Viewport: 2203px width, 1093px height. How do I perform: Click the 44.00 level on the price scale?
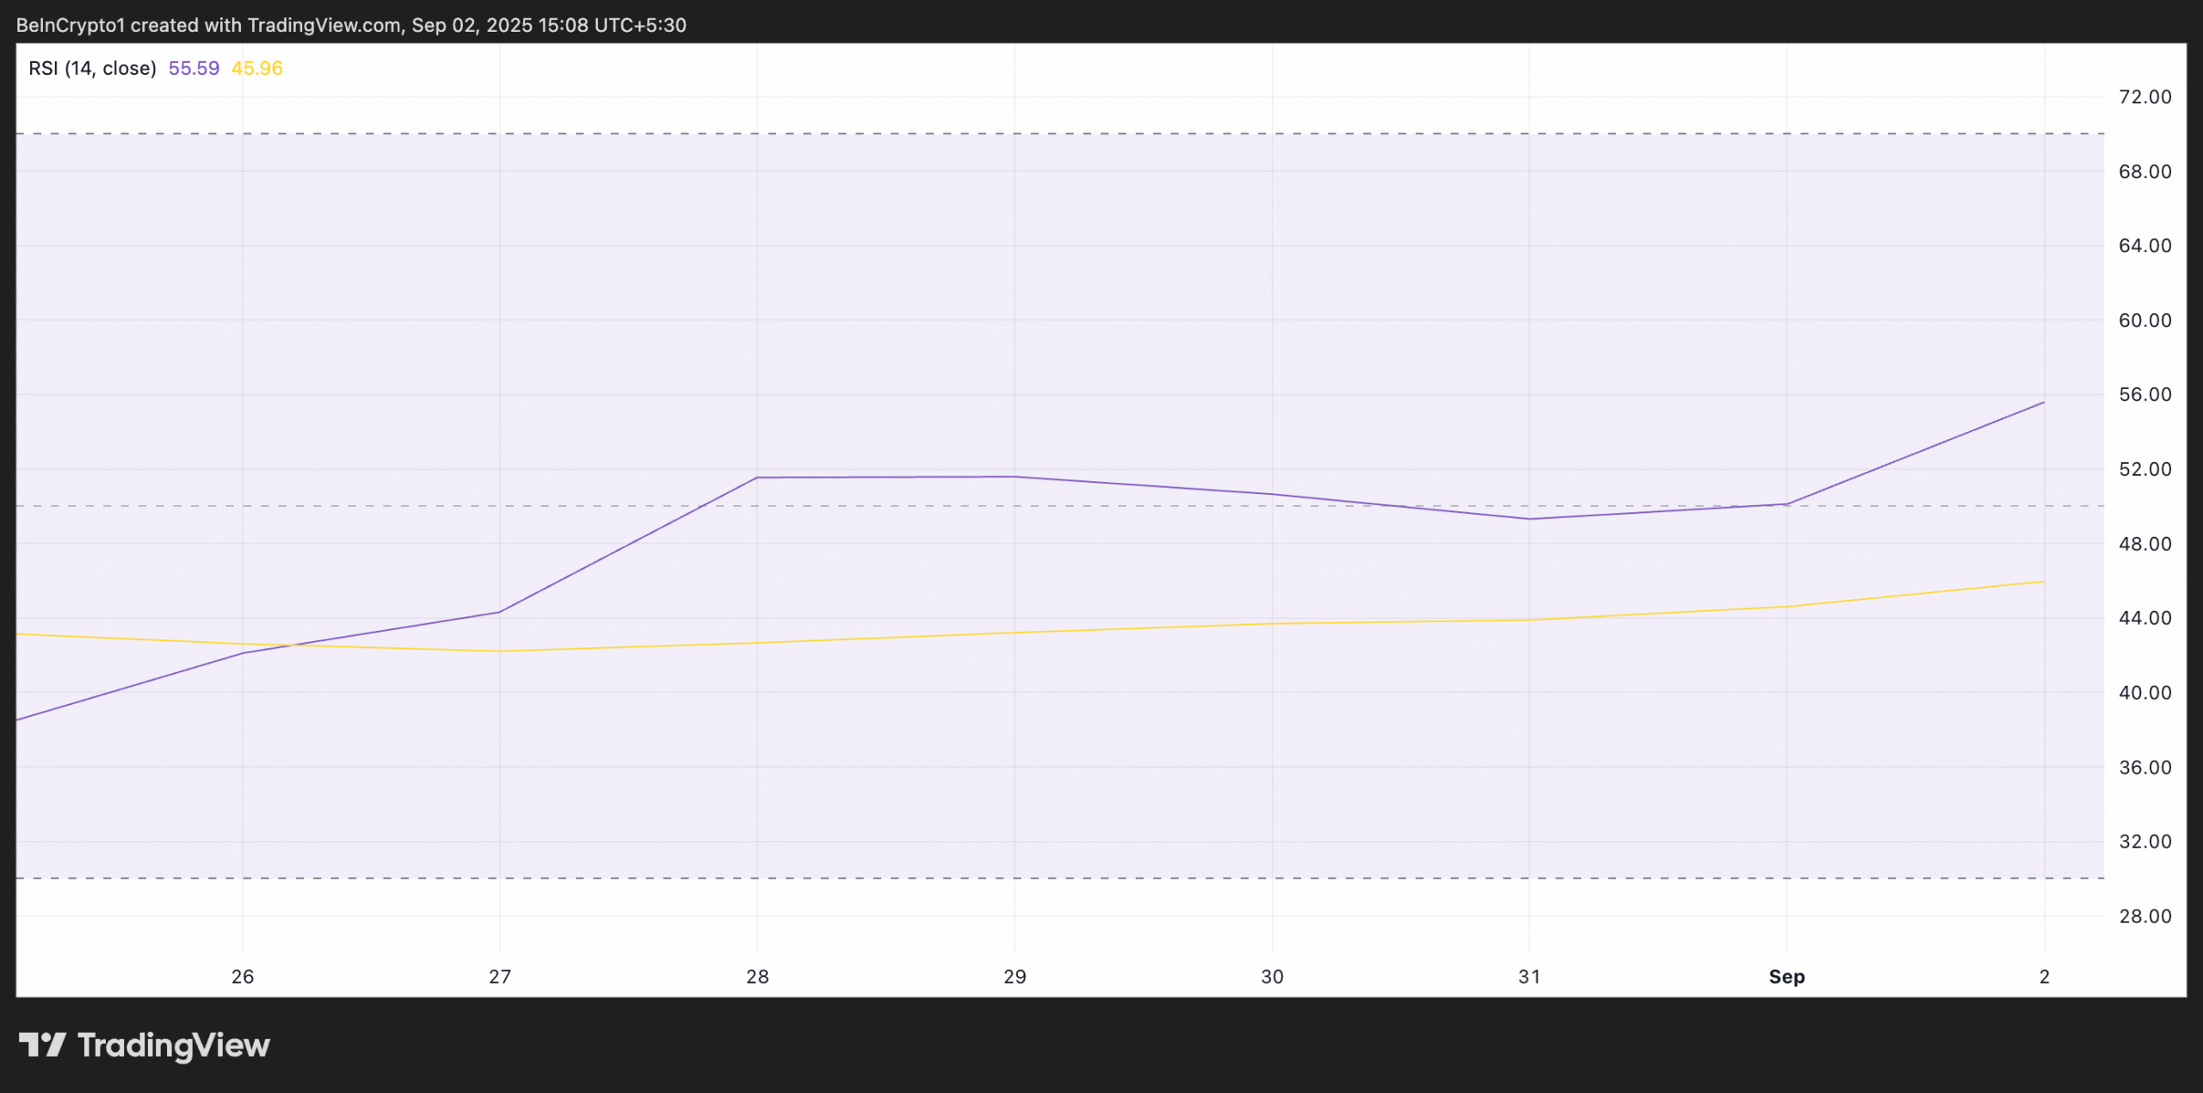[x=2148, y=617]
